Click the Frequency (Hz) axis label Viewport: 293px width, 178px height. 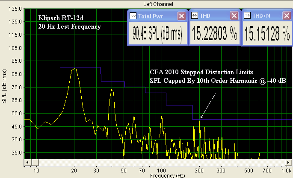point(167,175)
